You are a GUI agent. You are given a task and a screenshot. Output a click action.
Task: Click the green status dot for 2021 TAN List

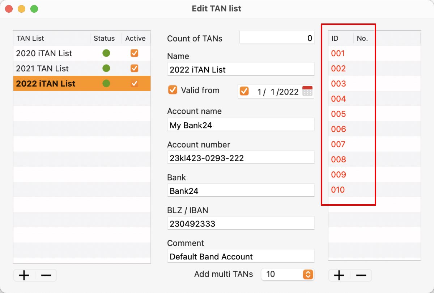point(106,68)
